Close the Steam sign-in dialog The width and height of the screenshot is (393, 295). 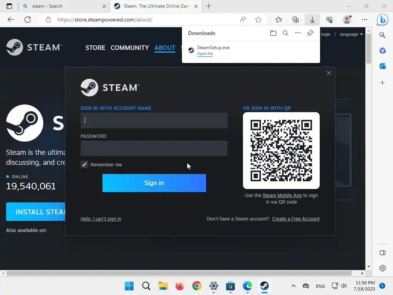click(x=329, y=73)
